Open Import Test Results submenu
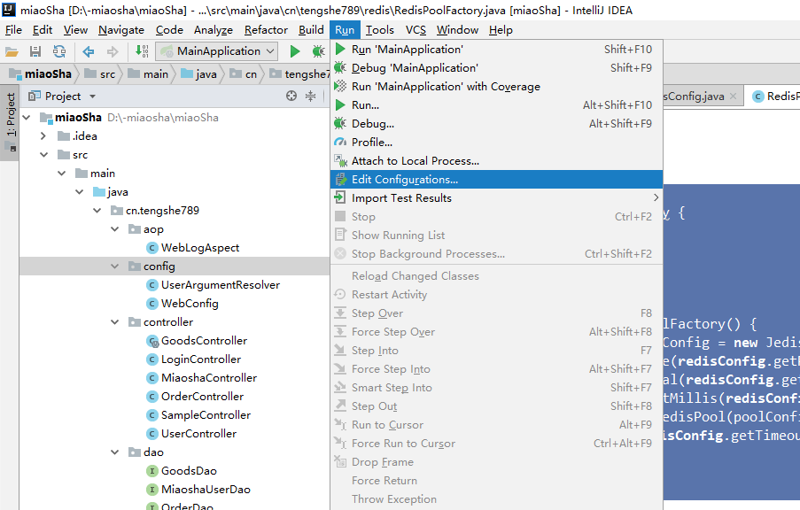The width and height of the screenshot is (800, 510). [x=496, y=197]
